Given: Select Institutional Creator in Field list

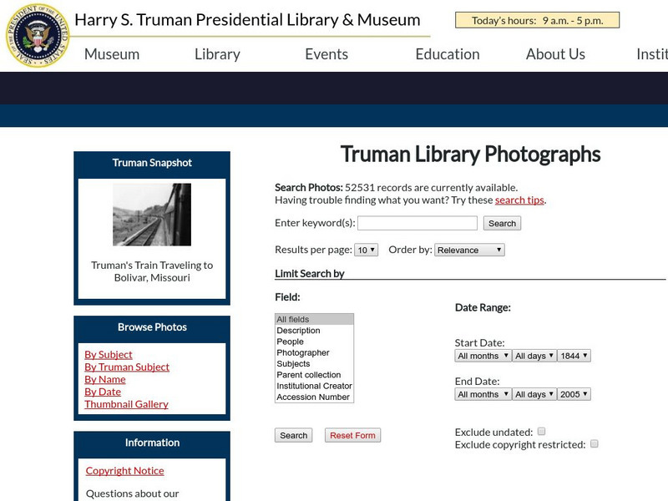Looking at the screenshot, I should click(x=315, y=386).
